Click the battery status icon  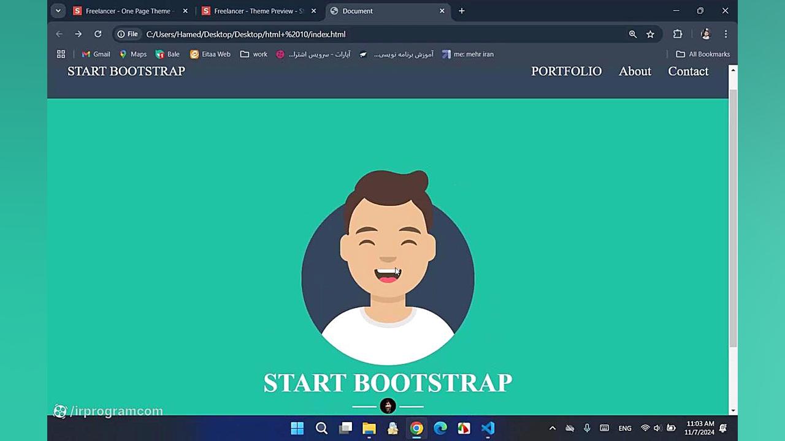671,428
